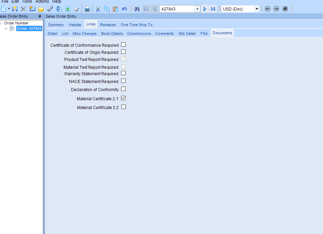This screenshot has height=234, width=323.
Task: Select the Order Number tree root label
Action: click(16, 23)
